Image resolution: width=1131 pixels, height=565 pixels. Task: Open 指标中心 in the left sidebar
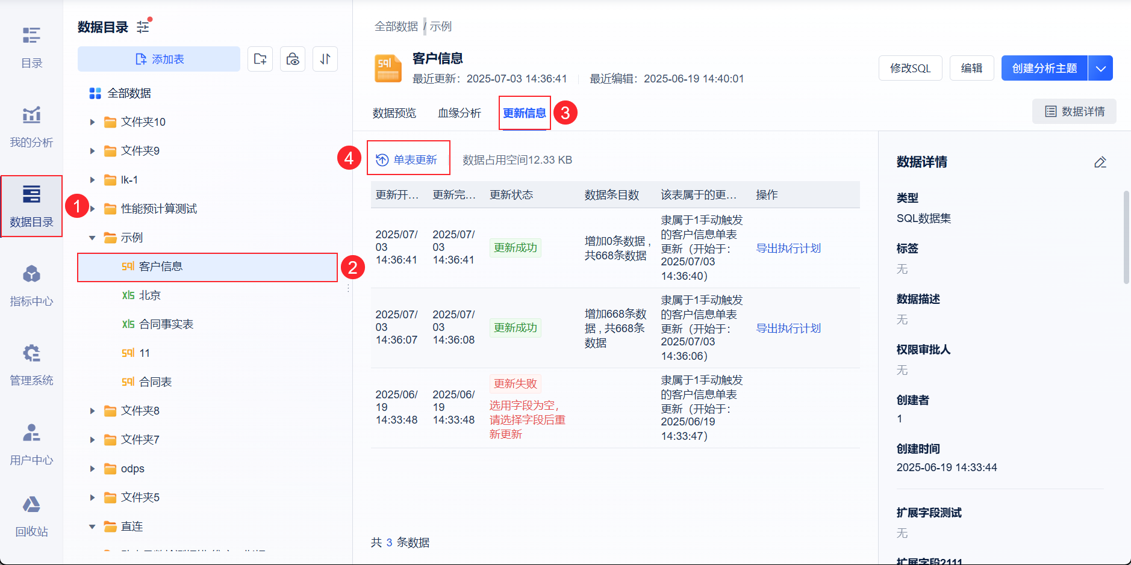click(31, 285)
